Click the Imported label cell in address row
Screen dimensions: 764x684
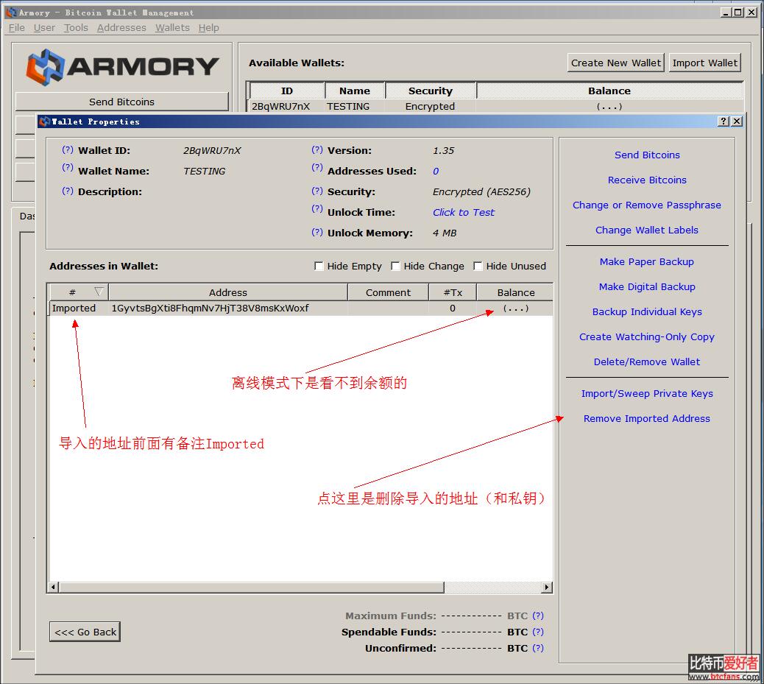click(x=74, y=308)
